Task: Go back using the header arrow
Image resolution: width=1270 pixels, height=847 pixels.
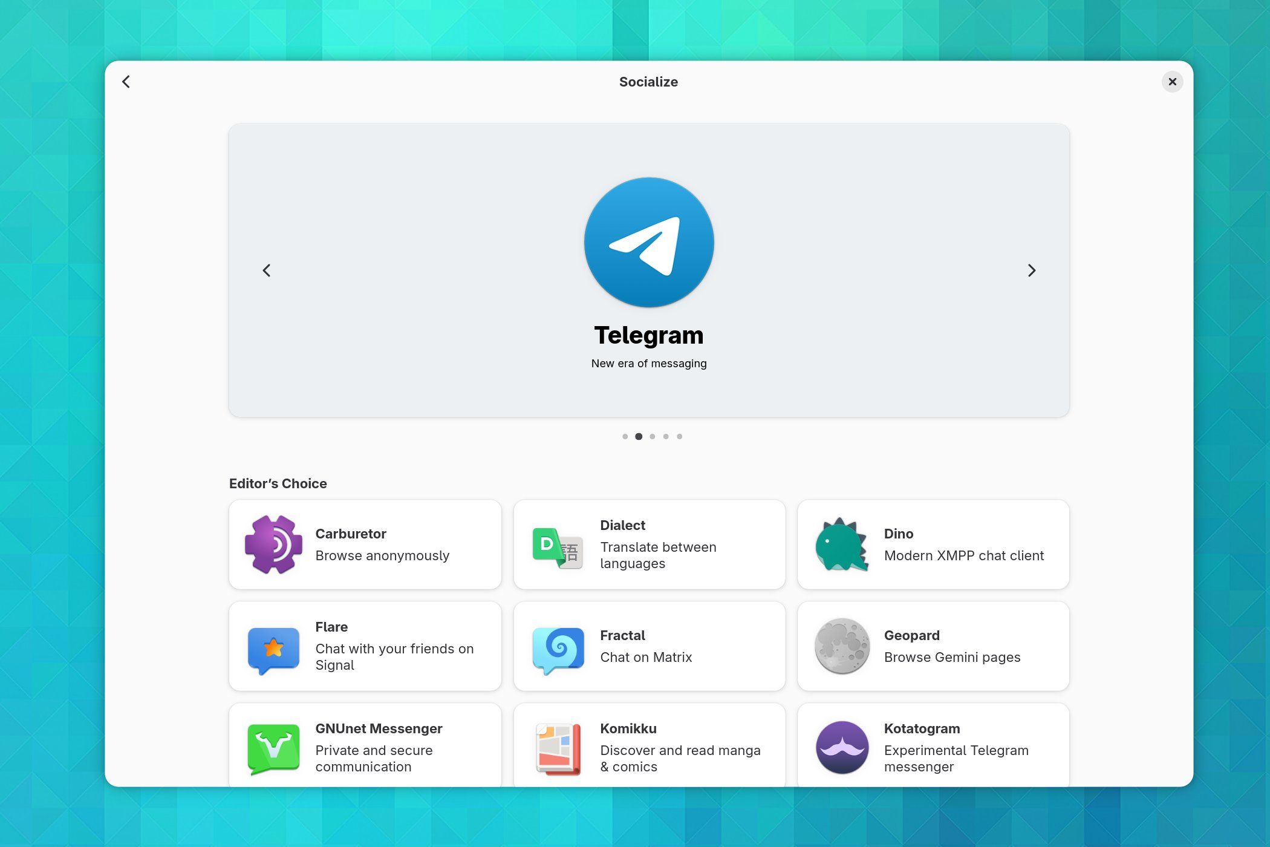Action: (126, 82)
